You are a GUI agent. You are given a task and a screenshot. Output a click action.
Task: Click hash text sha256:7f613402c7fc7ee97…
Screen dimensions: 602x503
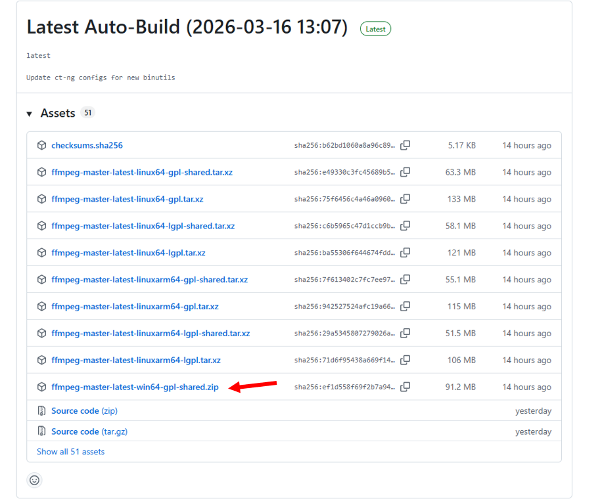point(344,280)
